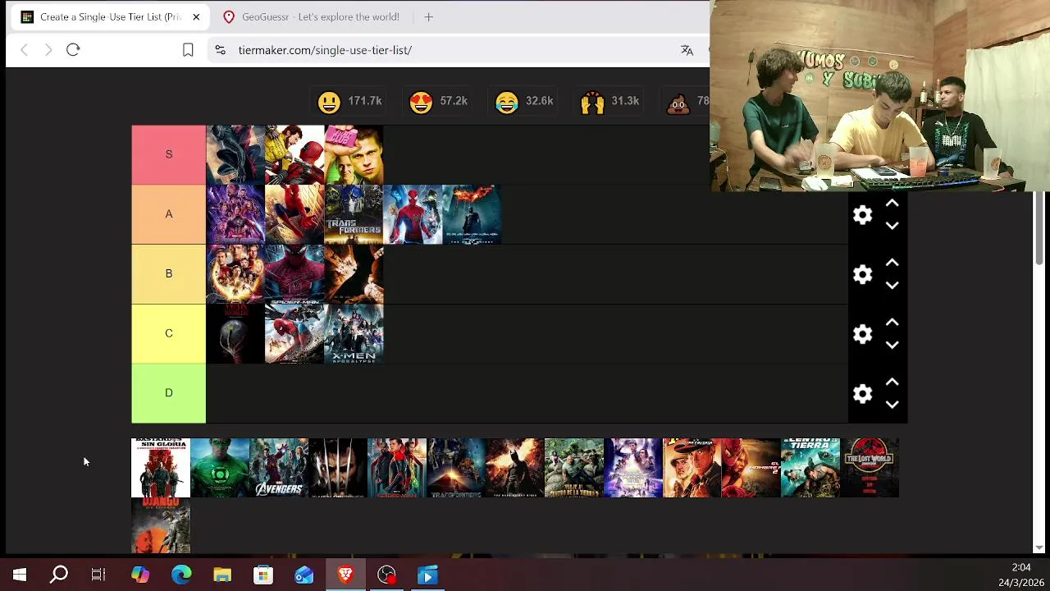Pick the Django poster in the pool
The width and height of the screenshot is (1050, 591).
coord(161,525)
